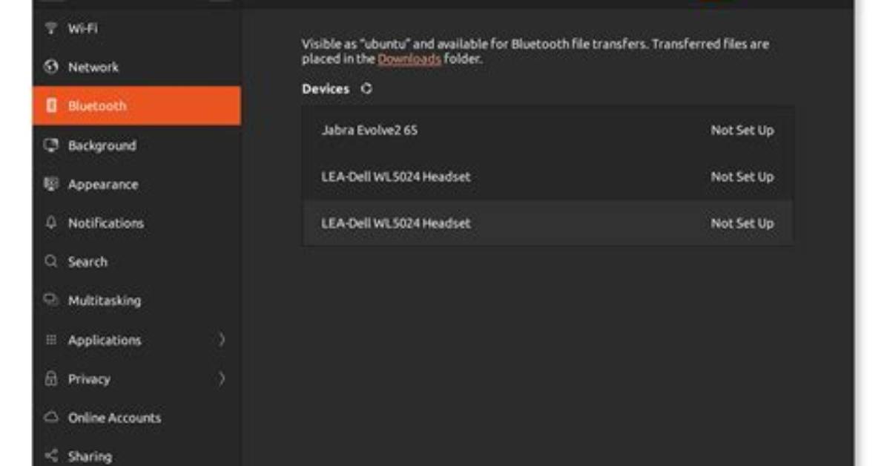Open Sharing settings

[x=137, y=456]
